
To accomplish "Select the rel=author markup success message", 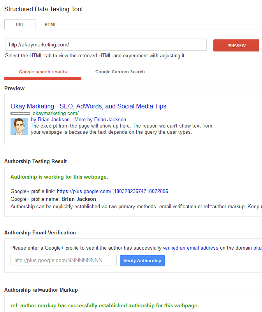I will [x=105, y=306].
